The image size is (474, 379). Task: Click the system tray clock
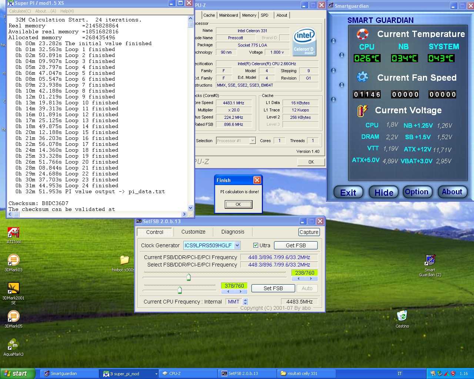coord(464,373)
